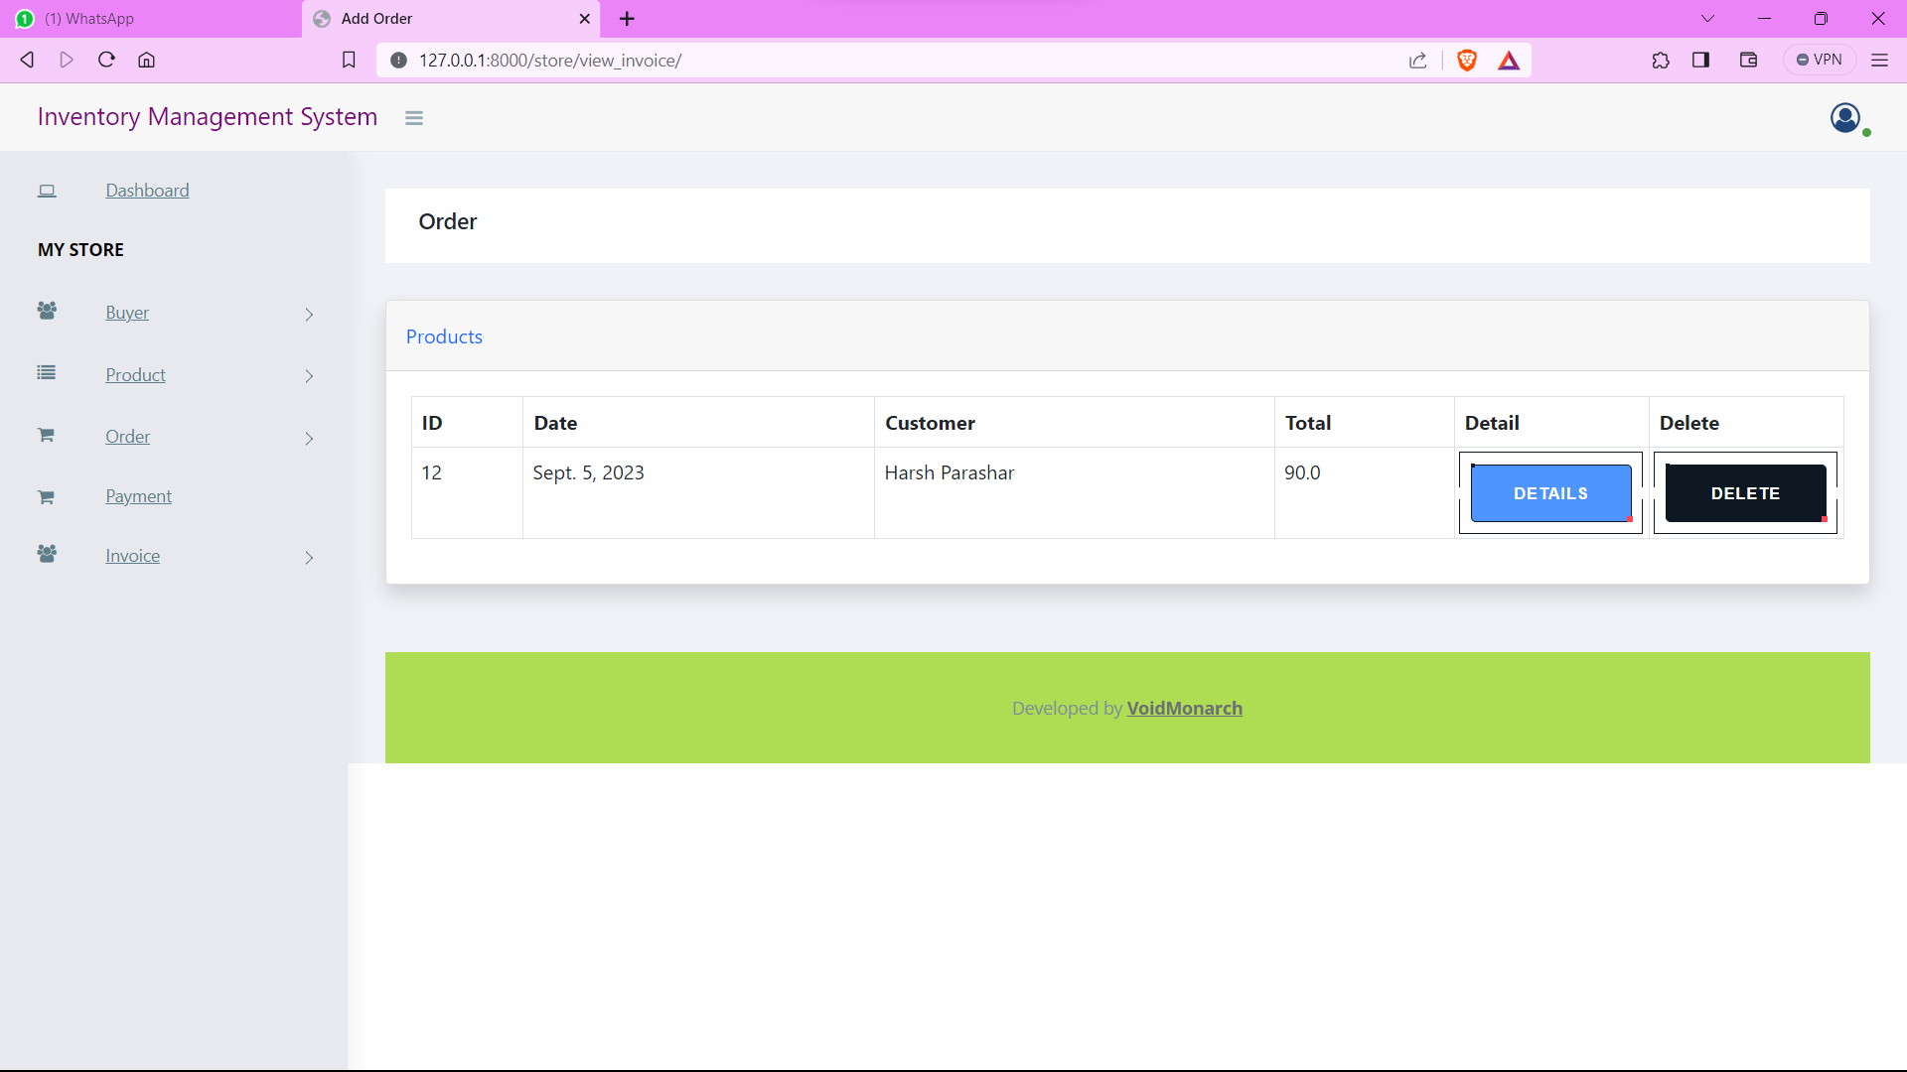The width and height of the screenshot is (1907, 1072).
Task: Open the Dashboard sidebar link
Action: [x=147, y=191]
